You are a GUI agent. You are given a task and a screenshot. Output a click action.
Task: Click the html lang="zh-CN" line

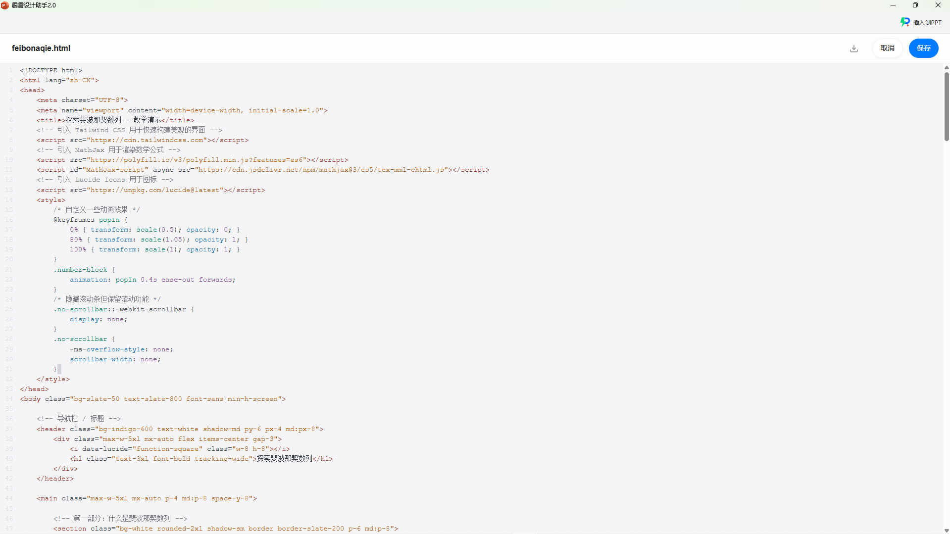click(x=59, y=80)
